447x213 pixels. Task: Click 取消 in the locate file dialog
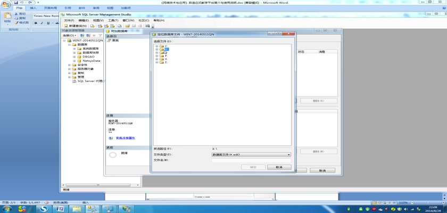pos(279,167)
